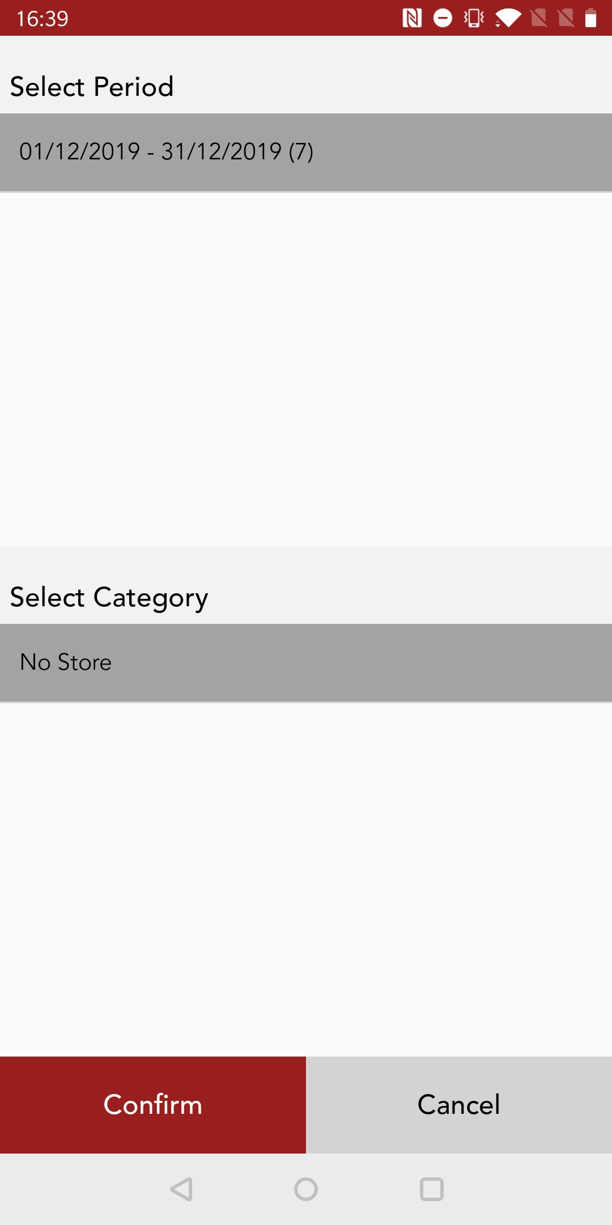Tap the Home navigation circle

(x=306, y=1187)
